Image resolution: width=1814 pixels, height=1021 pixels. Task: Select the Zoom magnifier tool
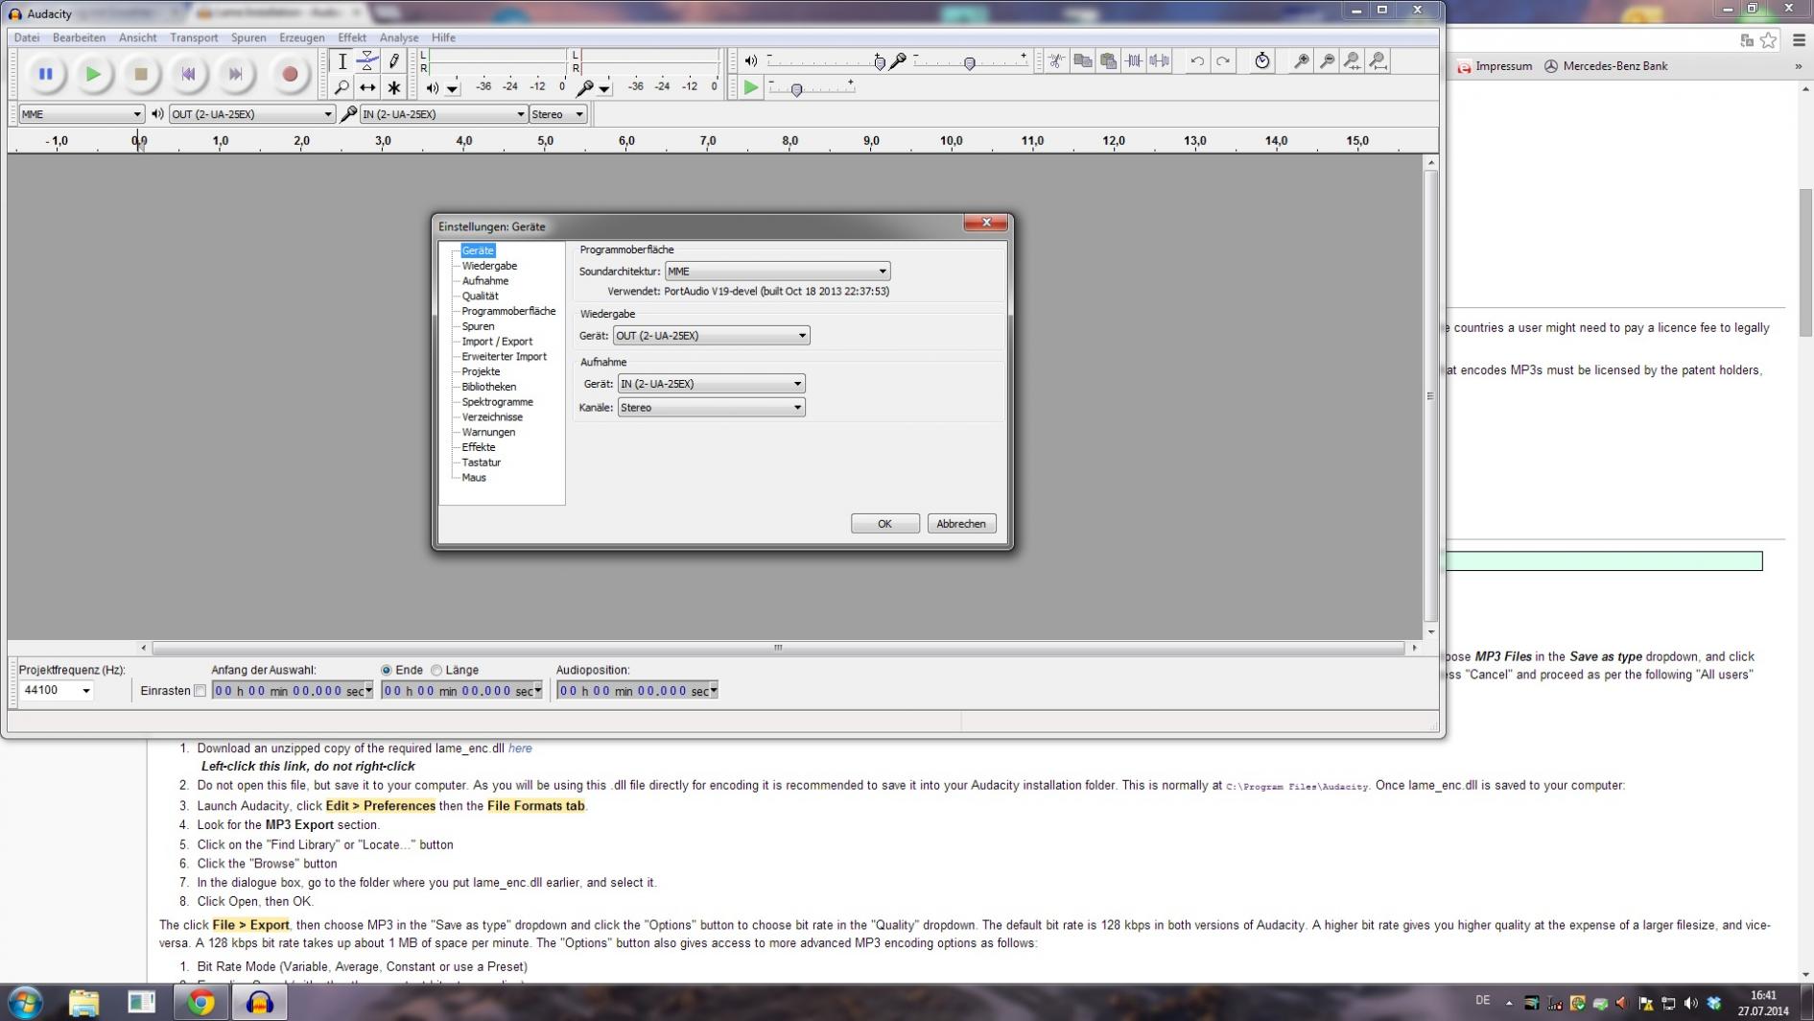click(342, 87)
